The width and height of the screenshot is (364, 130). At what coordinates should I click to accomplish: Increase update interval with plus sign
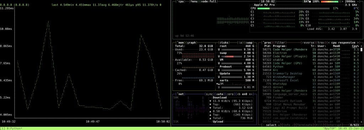click(343, 1)
